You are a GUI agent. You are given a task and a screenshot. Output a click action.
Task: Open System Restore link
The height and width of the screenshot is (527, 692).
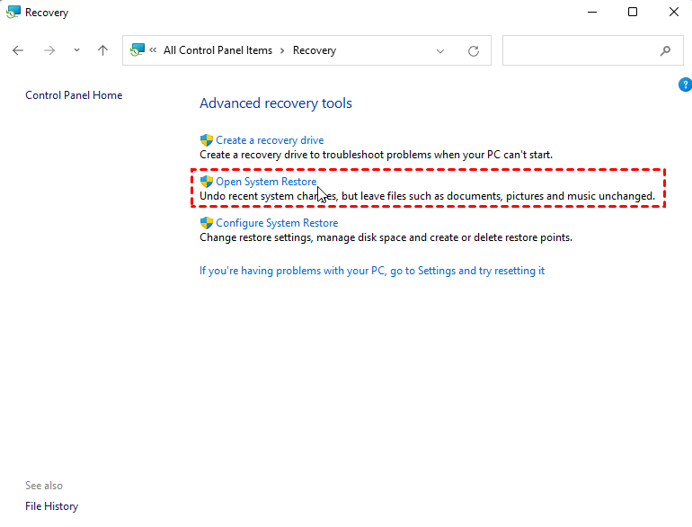pyautogui.click(x=266, y=182)
